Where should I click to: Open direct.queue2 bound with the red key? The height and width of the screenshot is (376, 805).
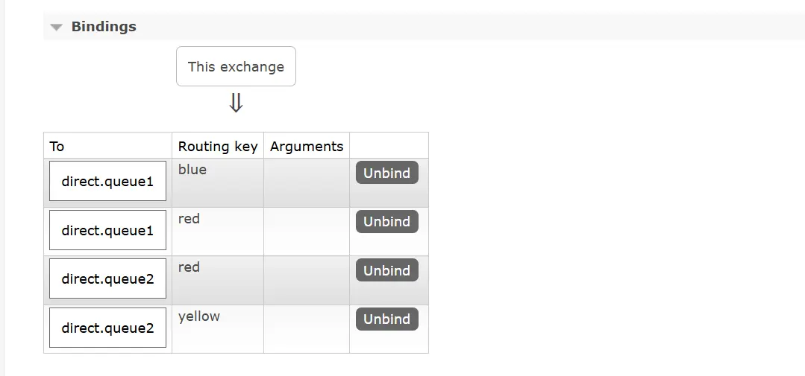(x=107, y=279)
